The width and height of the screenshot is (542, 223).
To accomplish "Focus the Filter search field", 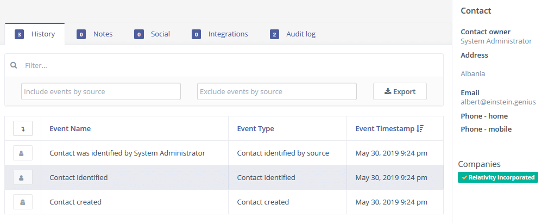I will pyautogui.click(x=228, y=65).
